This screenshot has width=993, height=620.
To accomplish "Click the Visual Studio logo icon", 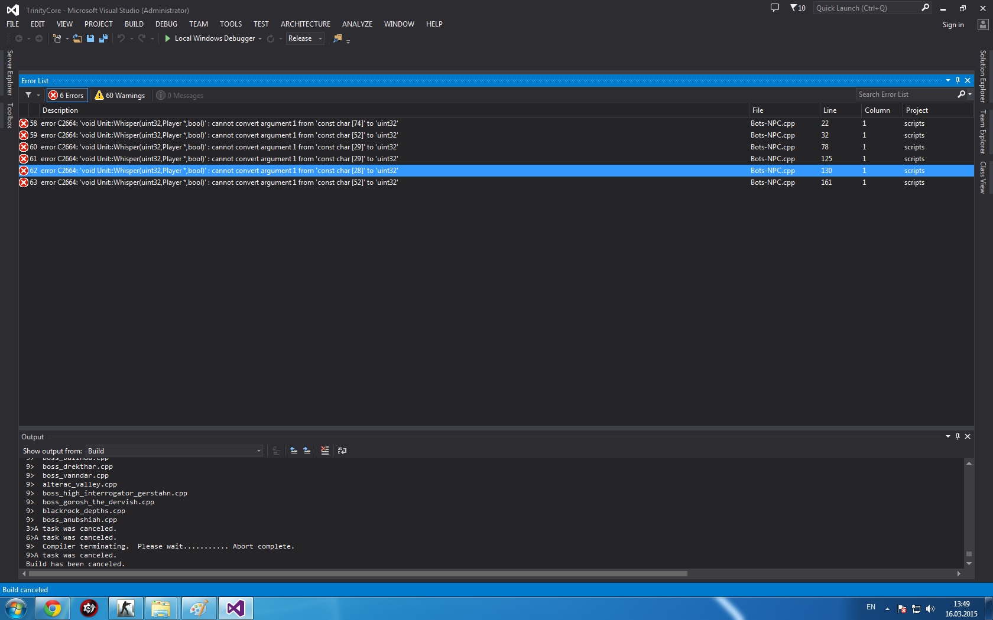I will point(12,10).
